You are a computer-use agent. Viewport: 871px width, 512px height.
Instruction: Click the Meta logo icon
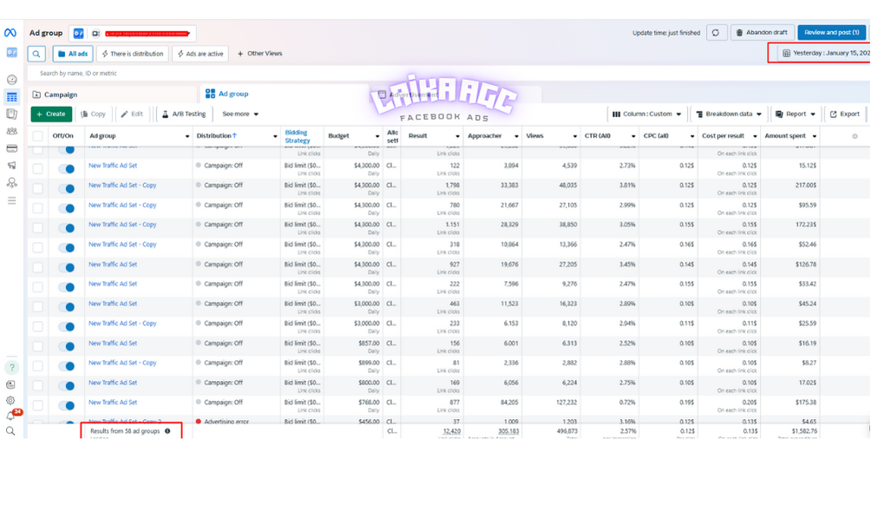[10, 33]
